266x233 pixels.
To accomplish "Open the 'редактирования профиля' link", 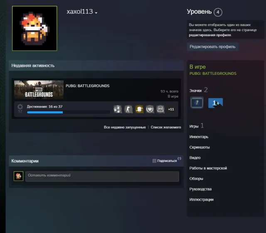I will click(210, 35).
